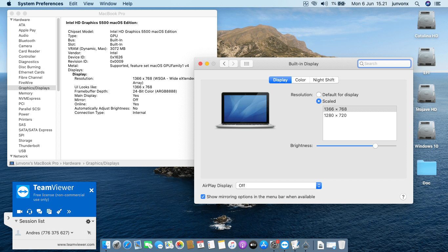Screen dimensions: 448x252
Task: Click the TeamViewer video camera icon
Action: coord(20,212)
